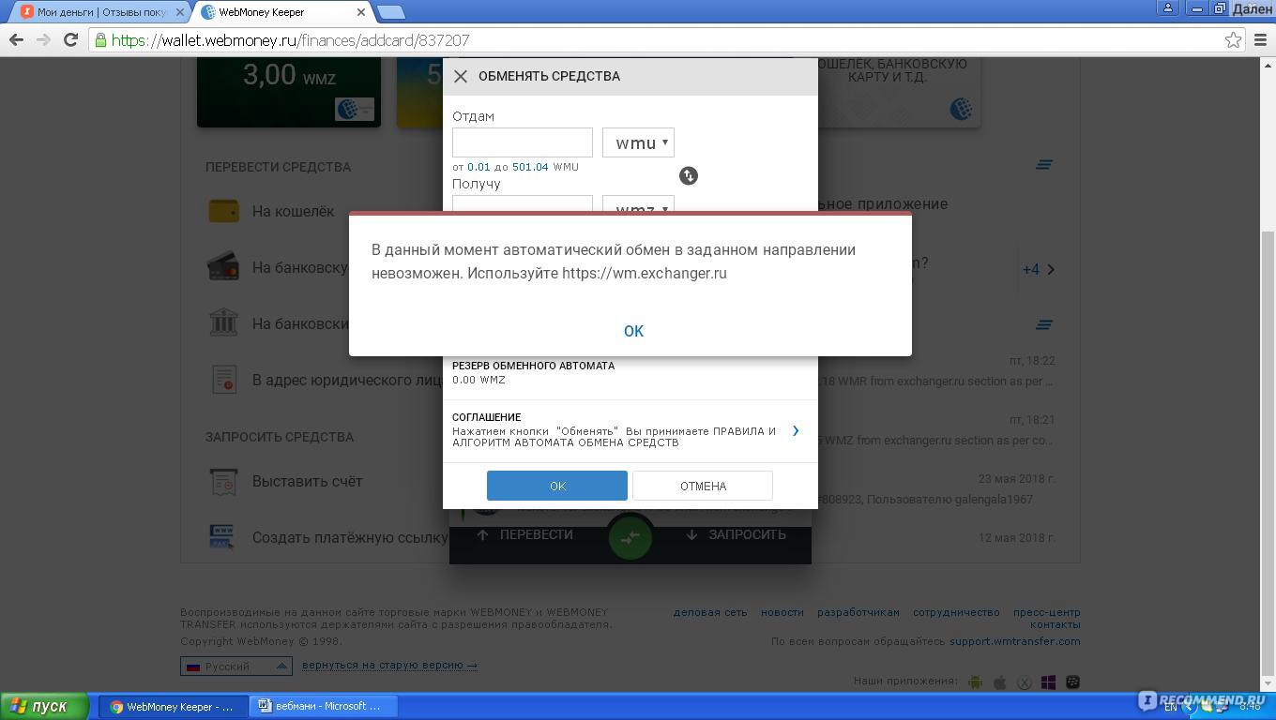The height and width of the screenshot is (720, 1276).
Task: Click the macOS X app icon
Action: (x=1024, y=682)
